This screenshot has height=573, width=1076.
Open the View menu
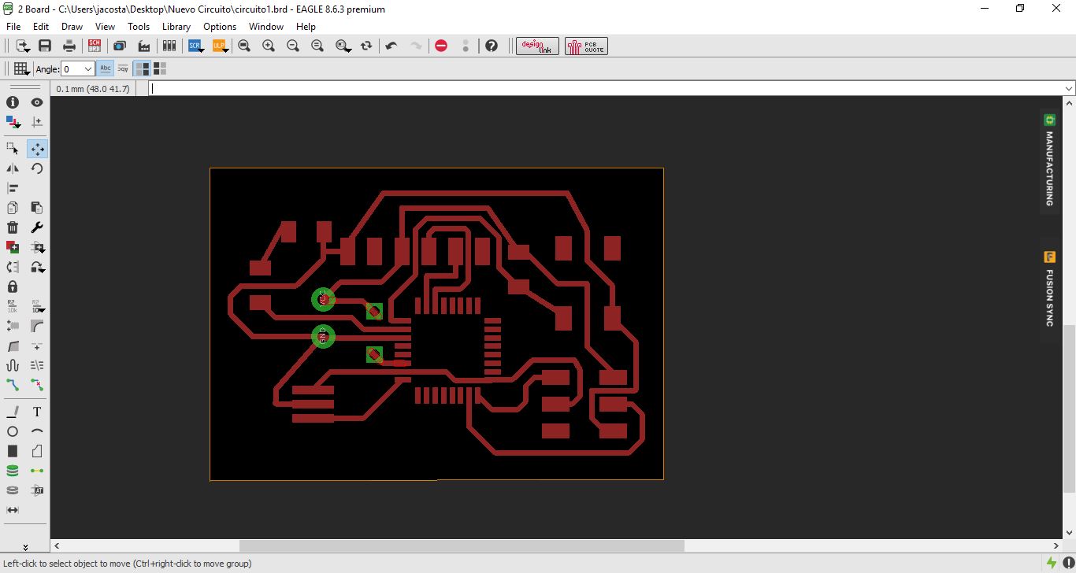click(105, 26)
